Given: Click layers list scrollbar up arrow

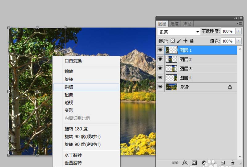Looking at the screenshot, I should [240, 49].
